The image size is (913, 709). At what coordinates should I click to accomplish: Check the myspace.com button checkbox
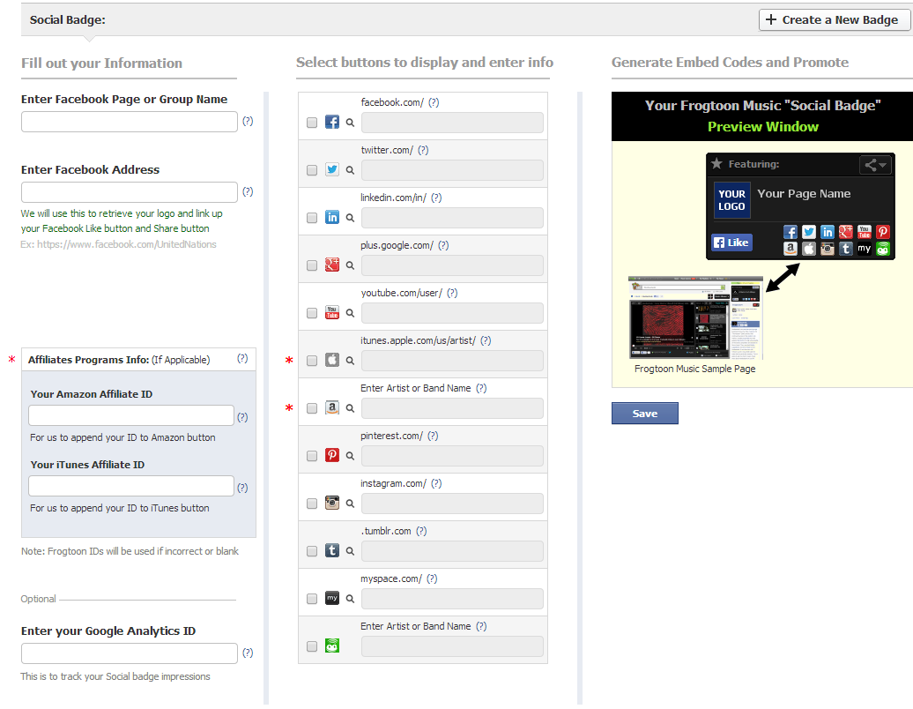pyautogui.click(x=312, y=599)
